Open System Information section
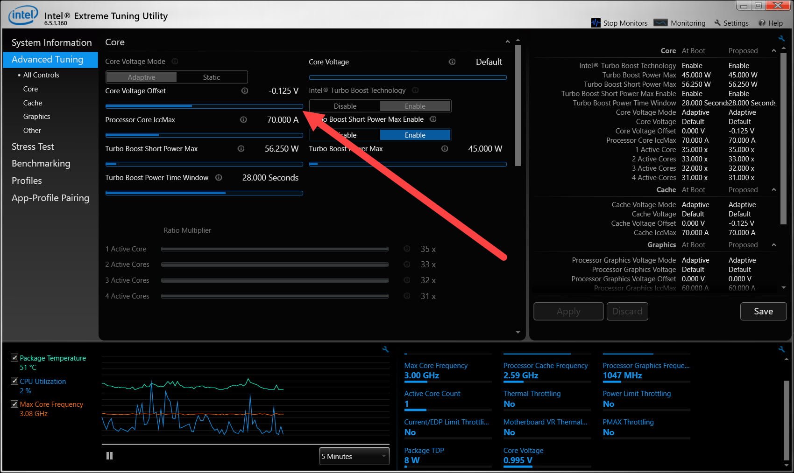Image resolution: width=794 pixels, height=473 pixels. coord(51,42)
